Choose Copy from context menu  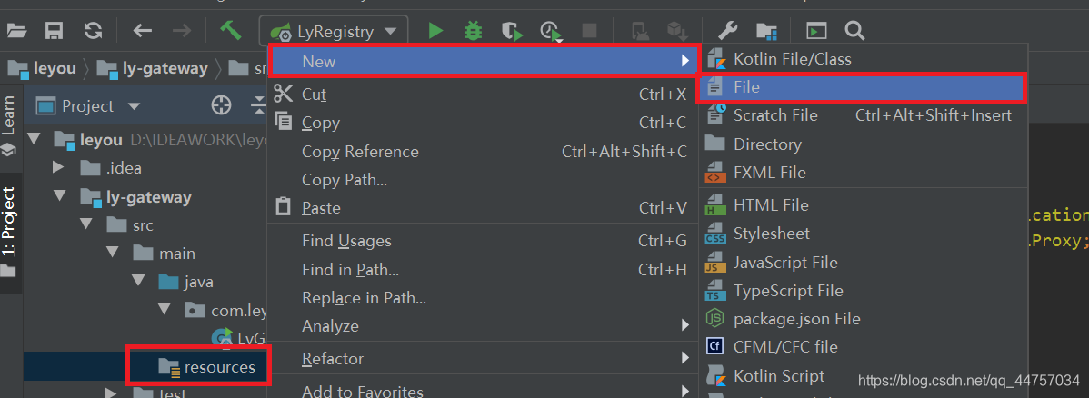(x=482, y=123)
